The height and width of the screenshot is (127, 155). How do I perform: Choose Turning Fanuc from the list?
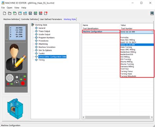[x=137, y=71]
